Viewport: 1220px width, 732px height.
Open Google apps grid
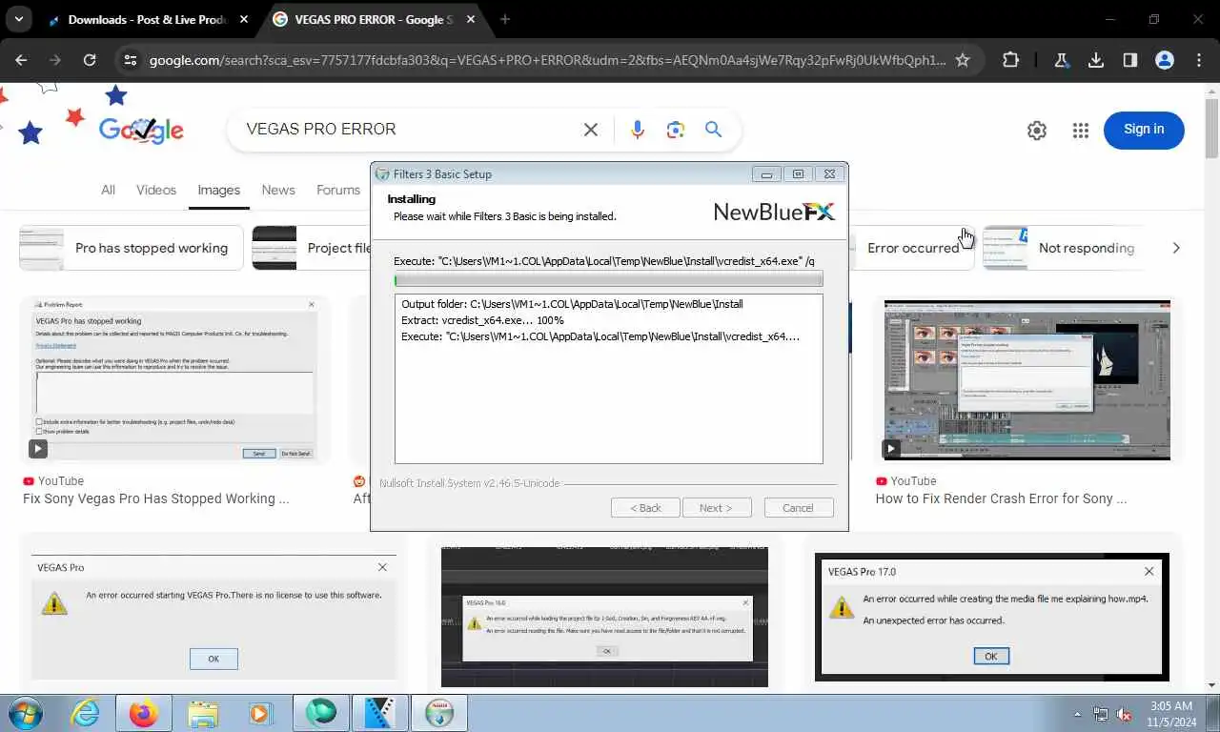[1080, 131]
